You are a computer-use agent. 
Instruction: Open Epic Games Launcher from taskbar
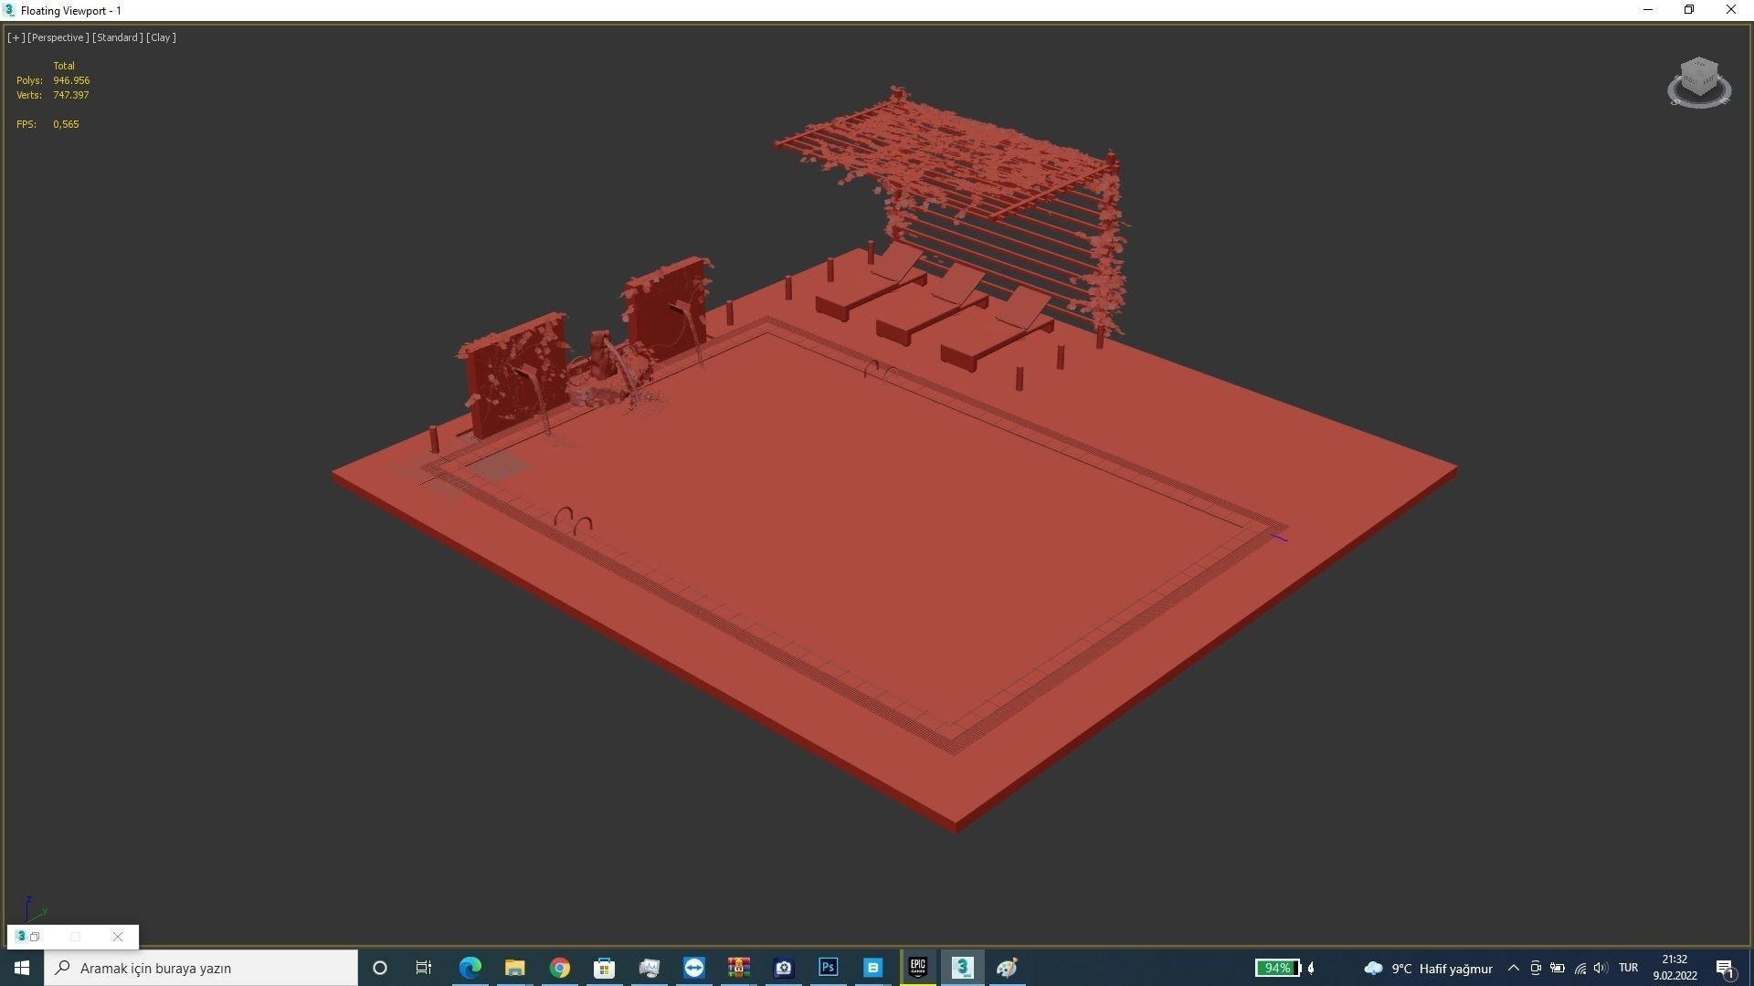(917, 968)
